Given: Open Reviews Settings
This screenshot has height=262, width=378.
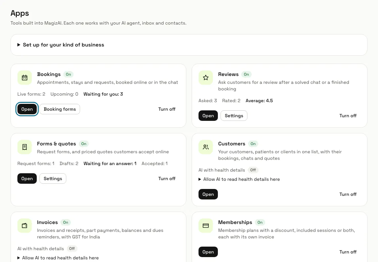Looking at the screenshot, I should click(234, 116).
